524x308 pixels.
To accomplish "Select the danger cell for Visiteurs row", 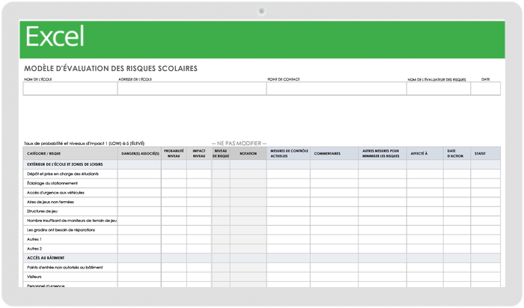I will [139, 277].
